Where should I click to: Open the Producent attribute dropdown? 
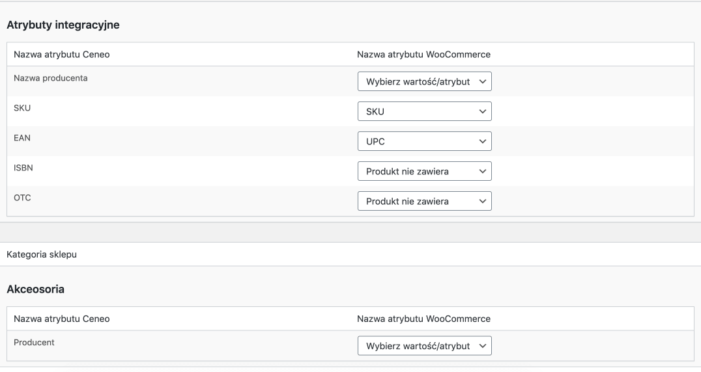[424, 346]
